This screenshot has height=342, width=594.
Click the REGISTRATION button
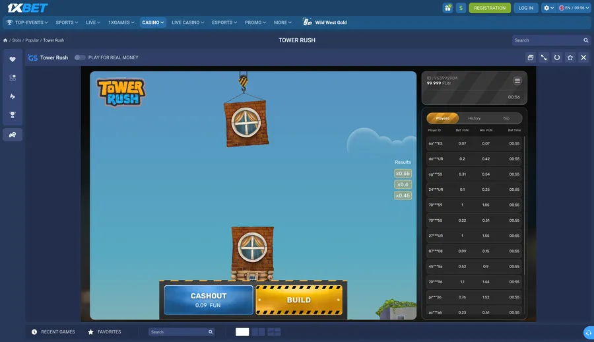click(490, 7)
